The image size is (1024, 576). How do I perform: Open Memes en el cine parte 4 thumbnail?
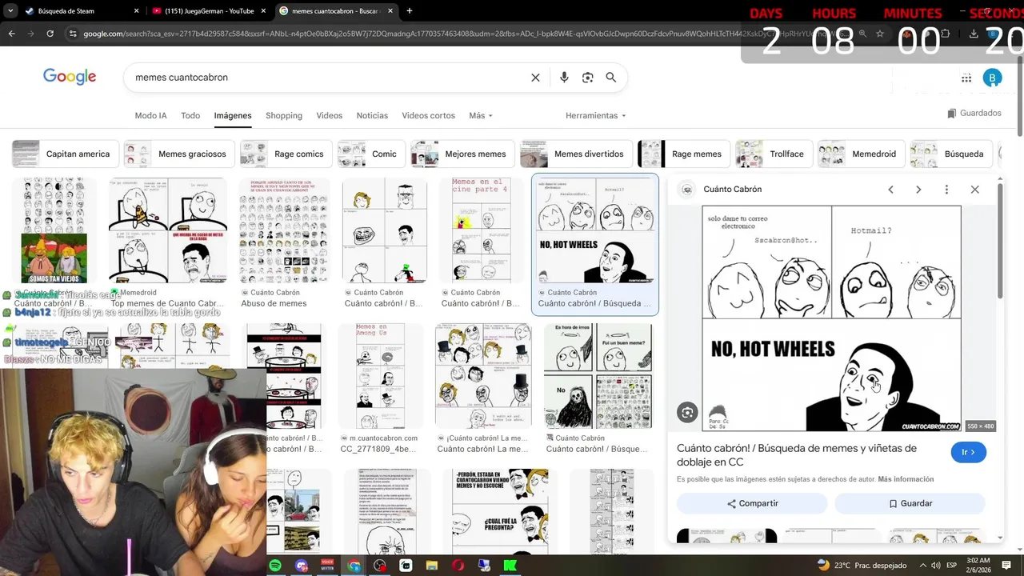tap(480, 230)
